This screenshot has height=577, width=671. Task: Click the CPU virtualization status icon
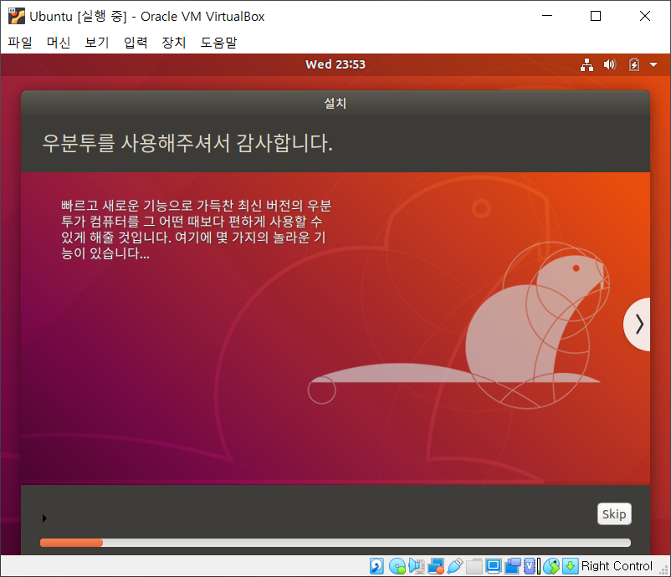tap(531, 566)
